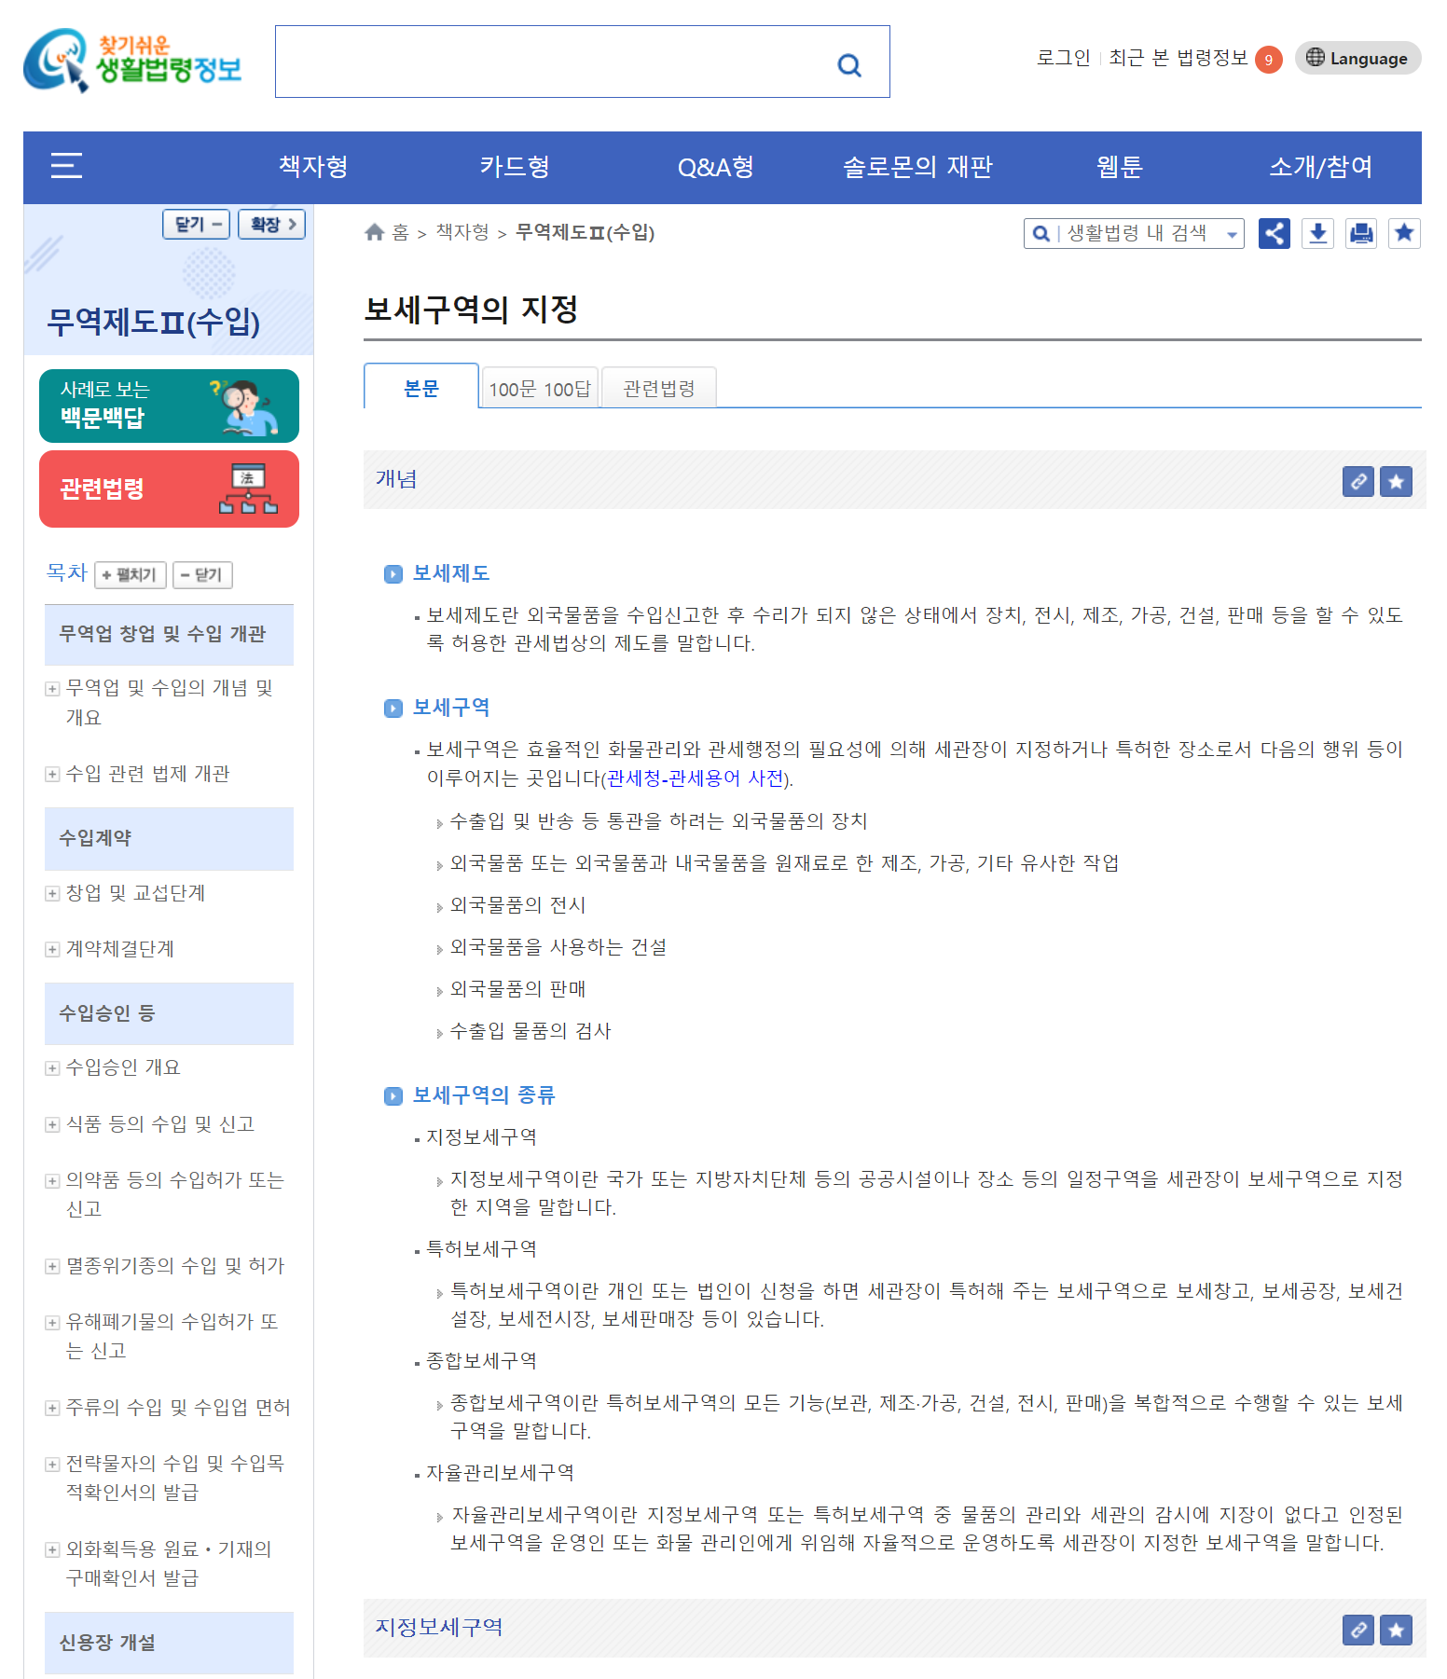1447x1679 pixels.
Task: Open 책자형 menu
Action: coord(313,167)
